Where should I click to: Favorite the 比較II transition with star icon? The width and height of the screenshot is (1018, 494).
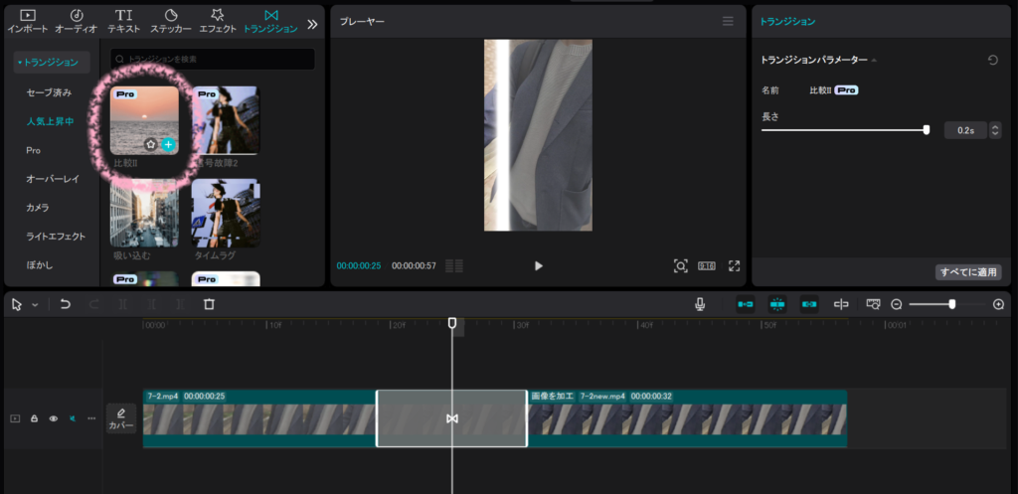pyautogui.click(x=151, y=145)
